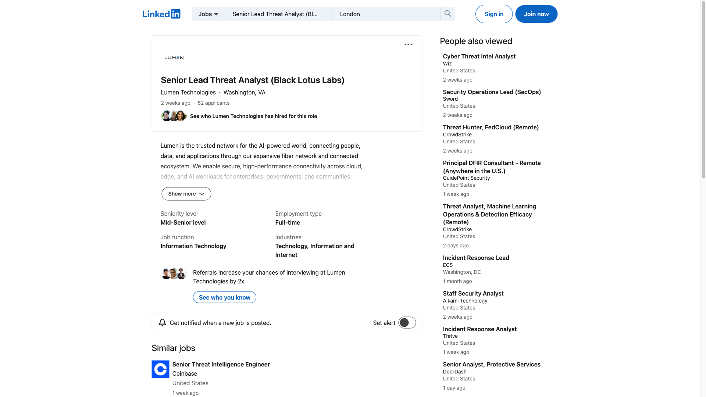Click the 'People also viewed' heading
Screen dimensions: 706x397
point(476,41)
